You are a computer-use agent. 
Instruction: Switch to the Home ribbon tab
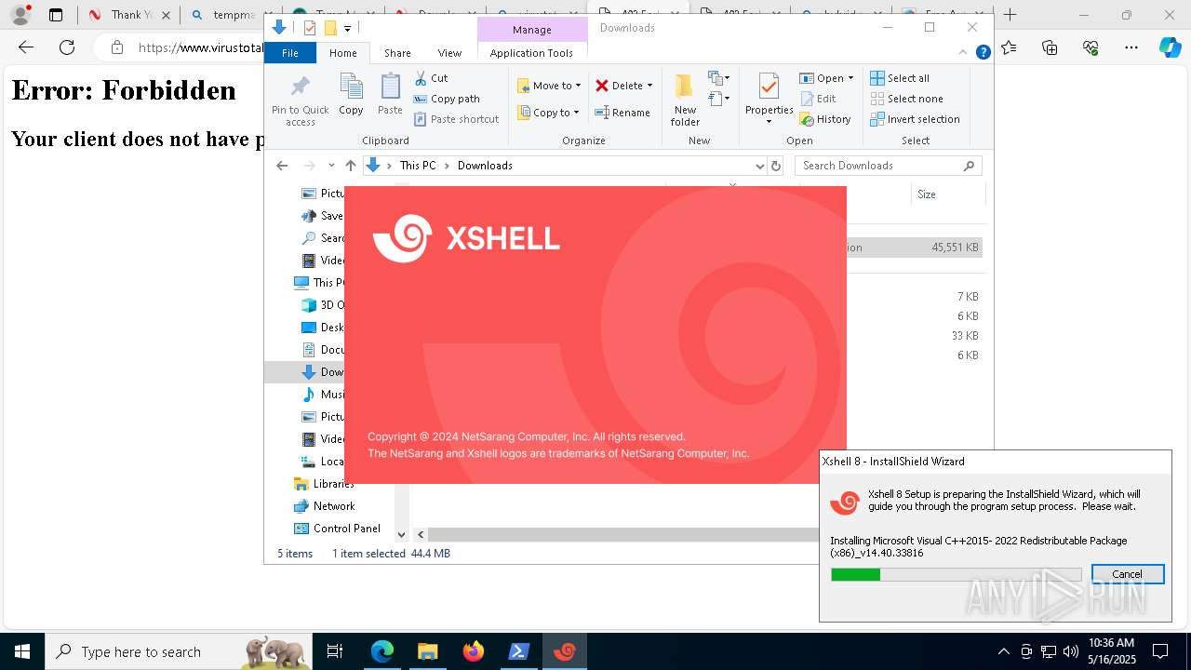tap(342, 53)
